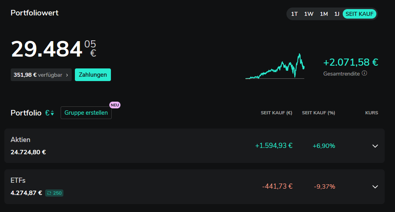Choose the 1M time range
This screenshot has width=395, height=212.
324,14
